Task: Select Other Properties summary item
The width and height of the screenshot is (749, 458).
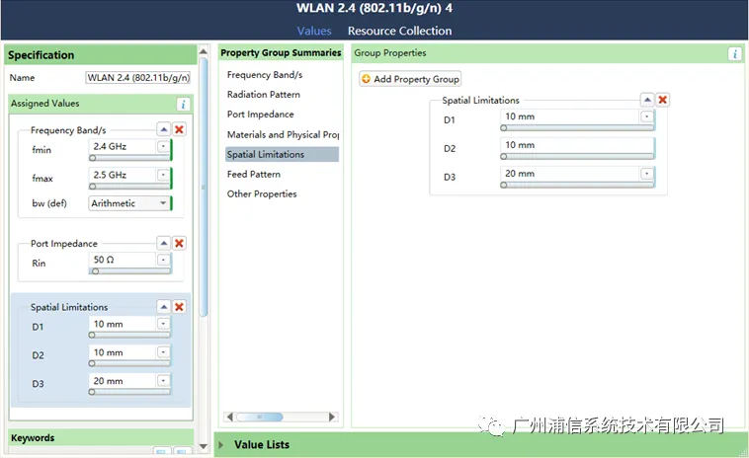Action: pos(282,193)
